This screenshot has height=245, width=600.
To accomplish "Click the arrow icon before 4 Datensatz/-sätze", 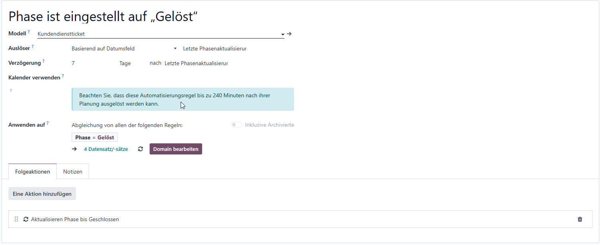I will coord(74,149).
